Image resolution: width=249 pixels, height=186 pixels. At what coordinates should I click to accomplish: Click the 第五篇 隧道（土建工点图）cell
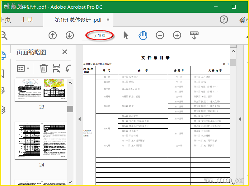point(210,102)
